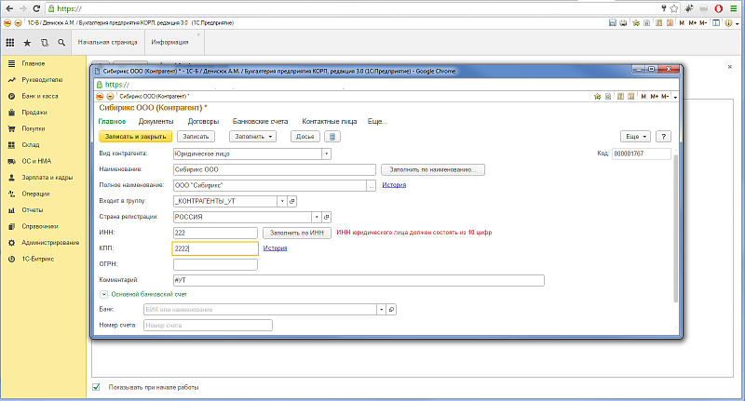The image size is (745, 401).
Task: Switch to the Банковские счета tab
Action: 261,122
